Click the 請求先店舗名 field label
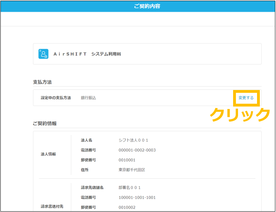Screen dimensions: 276x212 pyautogui.click(x=92, y=188)
